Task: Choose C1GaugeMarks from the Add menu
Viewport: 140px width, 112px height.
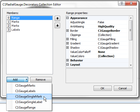Action: click(29, 86)
